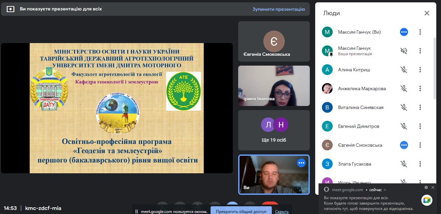Select avatar of Злата Гусакова
The height and width of the screenshot is (214, 441).
coord(327,164)
